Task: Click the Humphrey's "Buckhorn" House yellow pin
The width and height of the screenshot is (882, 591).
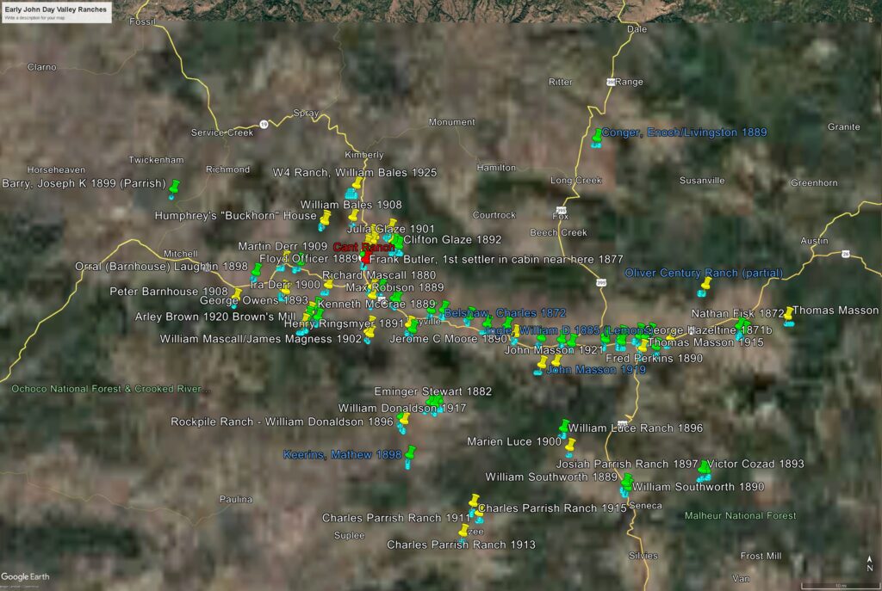Action: [325, 219]
